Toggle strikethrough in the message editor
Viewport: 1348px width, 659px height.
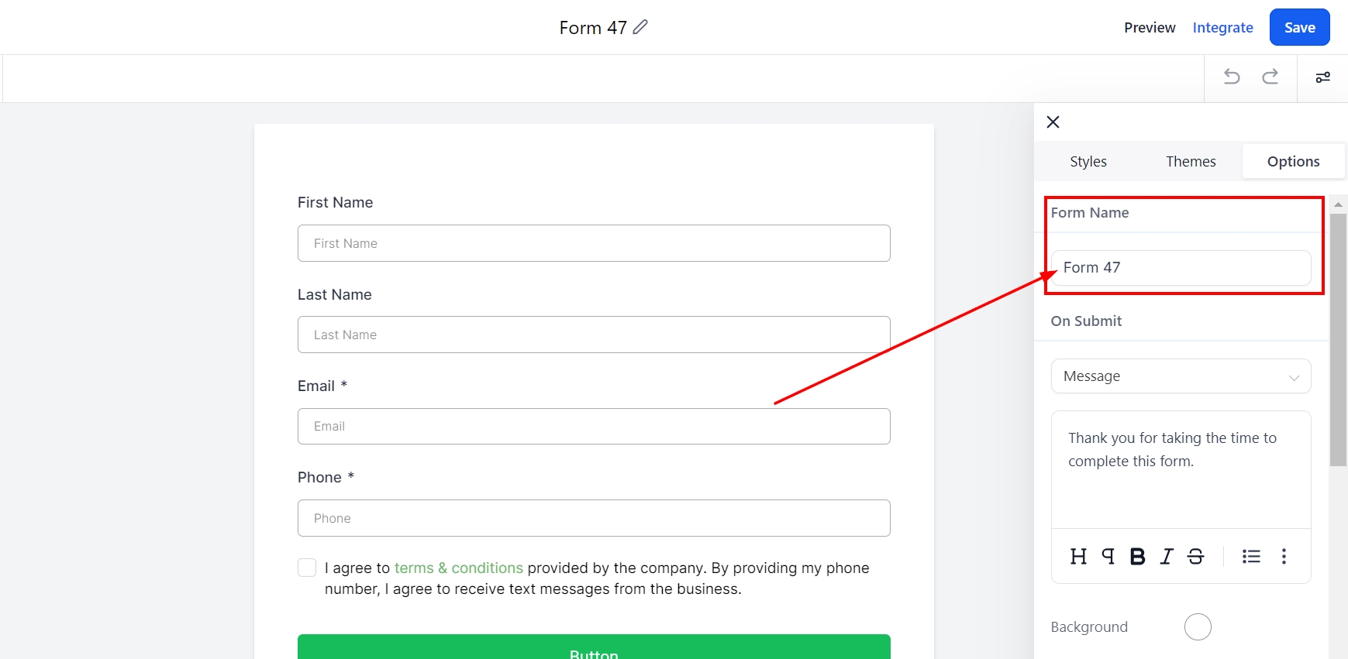(1196, 556)
